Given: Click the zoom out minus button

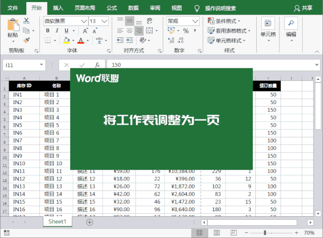Looking at the screenshot, I should [x=246, y=233].
